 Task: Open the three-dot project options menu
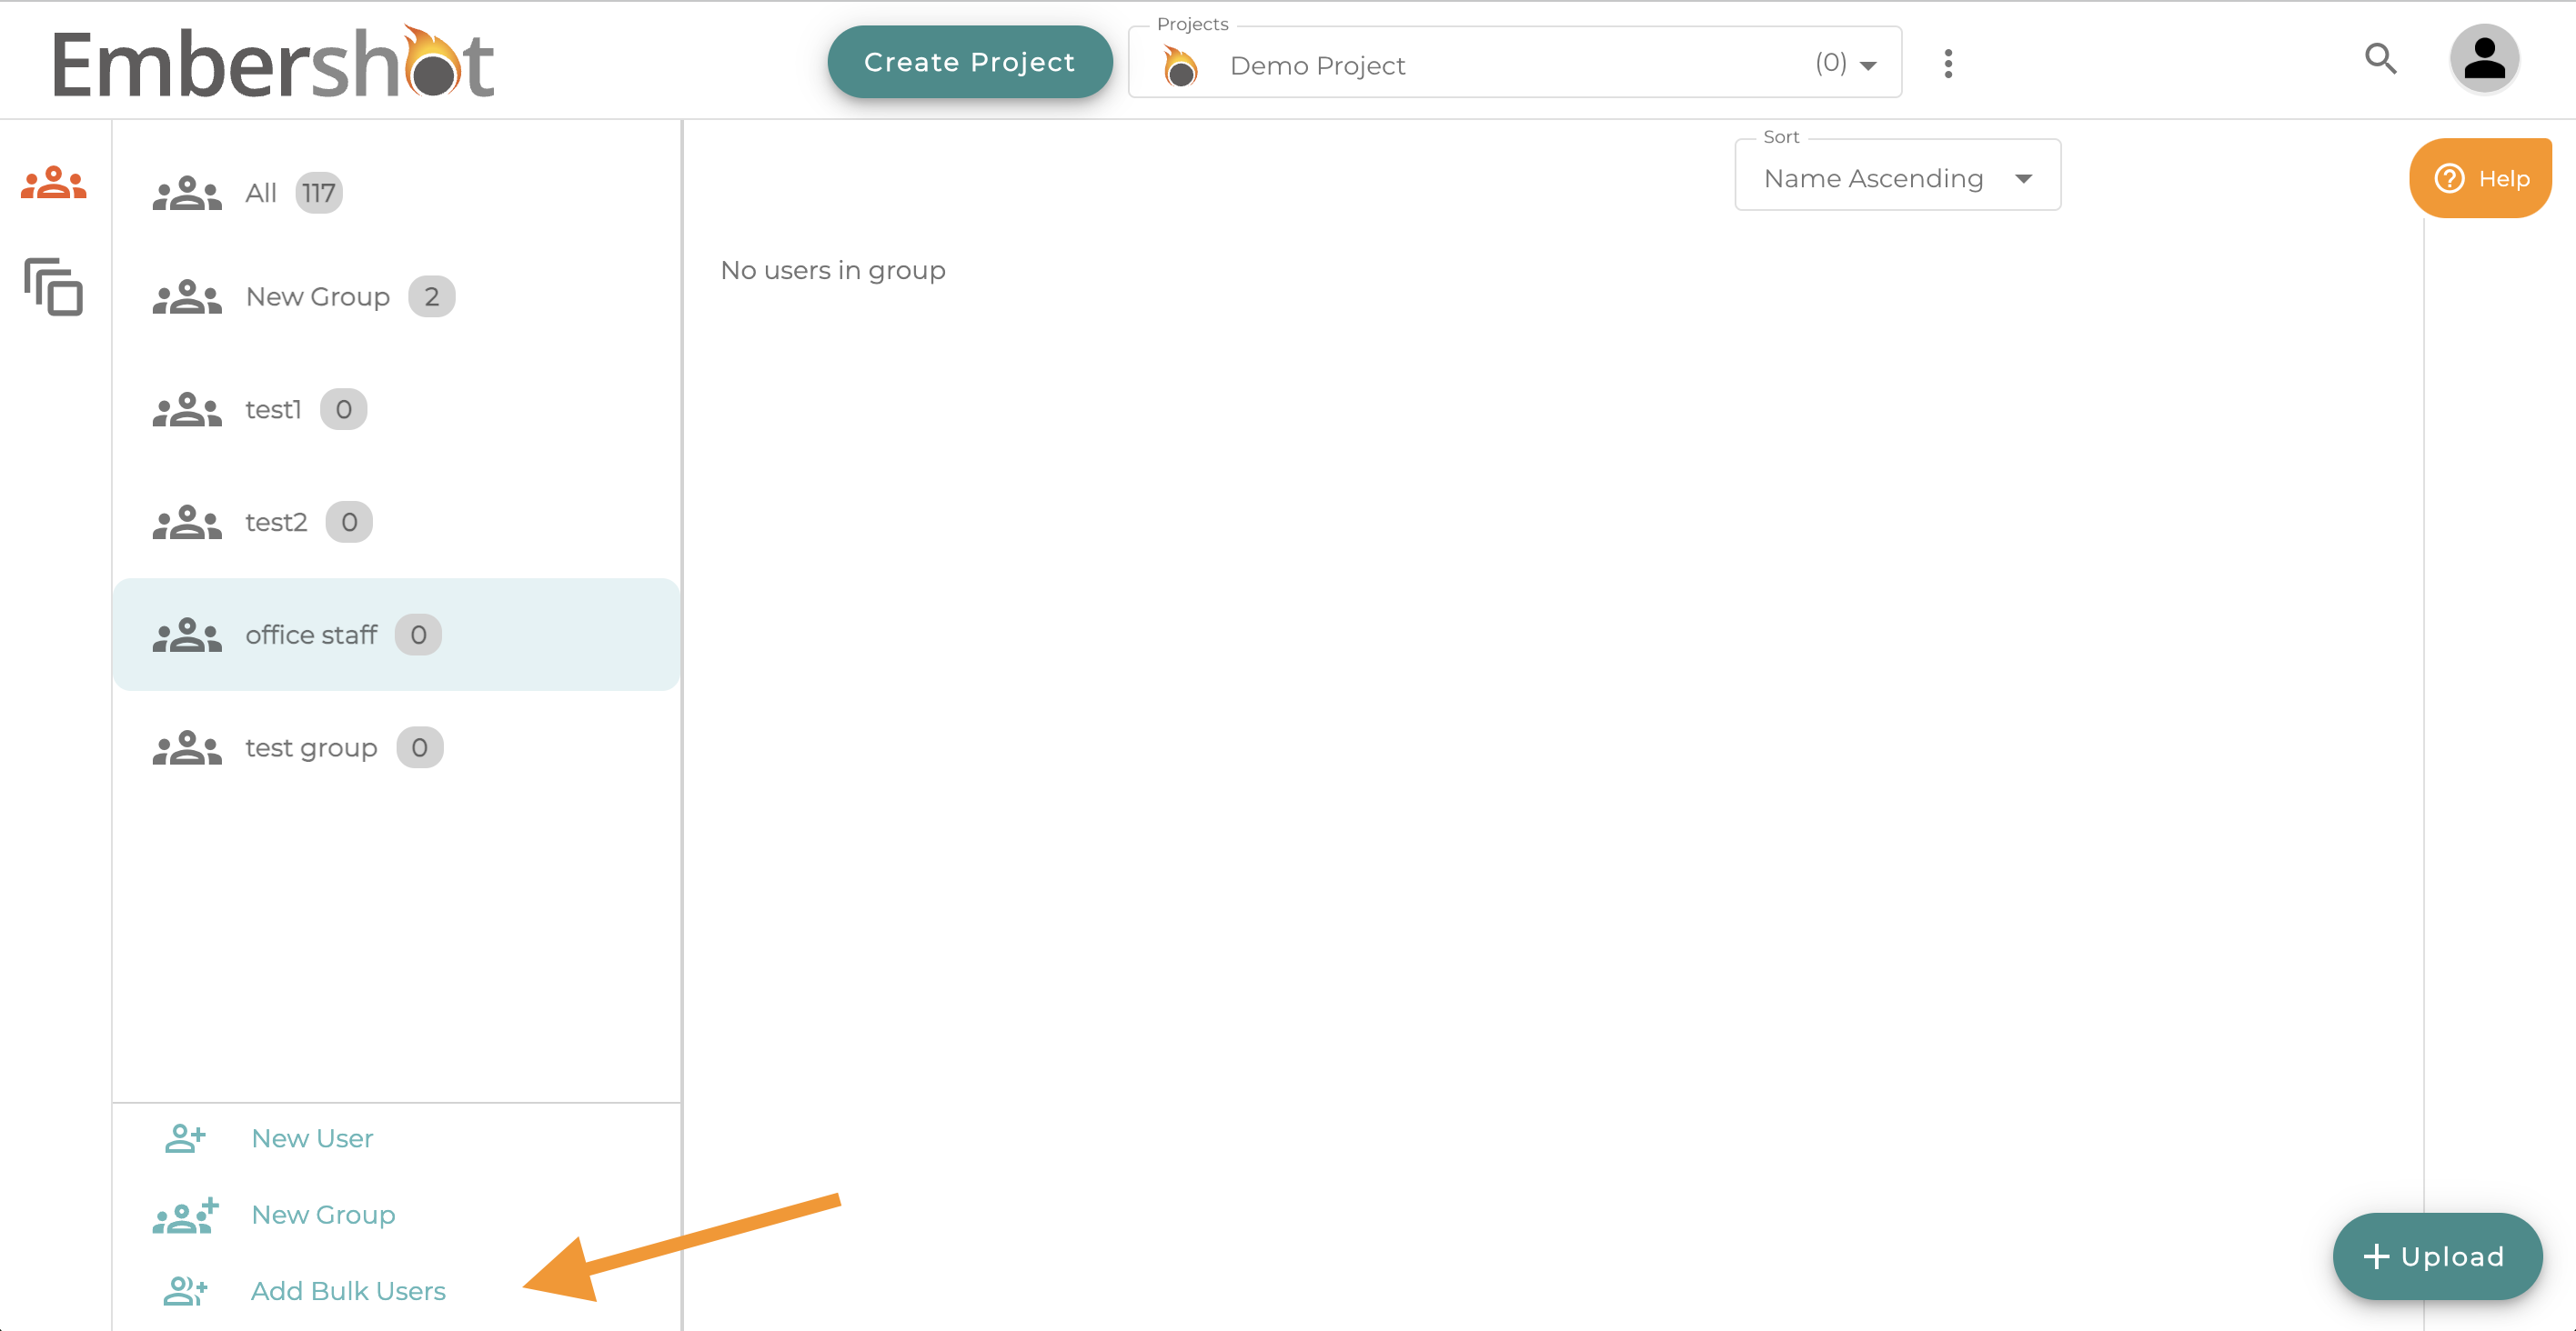click(1947, 64)
